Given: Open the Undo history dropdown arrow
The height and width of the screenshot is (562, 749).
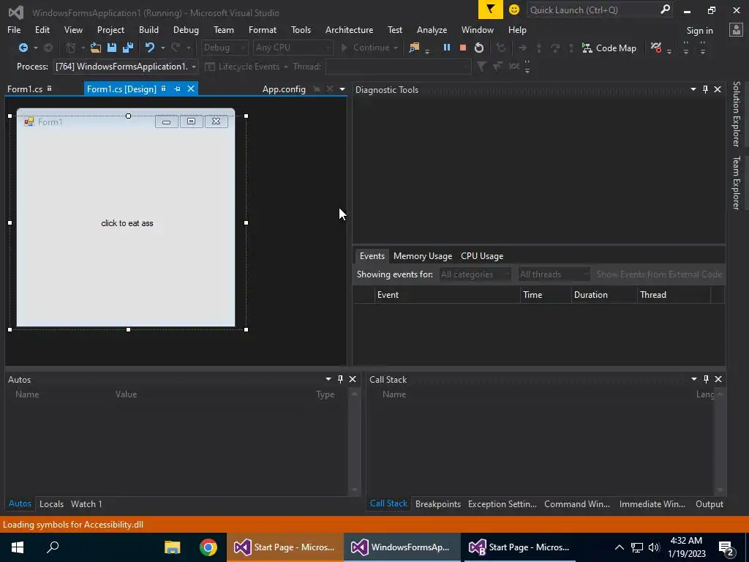Looking at the screenshot, I should pos(163,48).
